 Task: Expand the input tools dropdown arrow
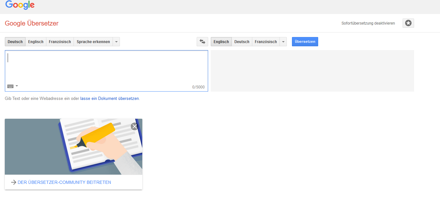(x=17, y=86)
